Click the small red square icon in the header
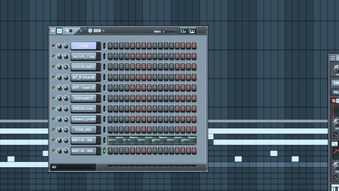 point(71,31)
